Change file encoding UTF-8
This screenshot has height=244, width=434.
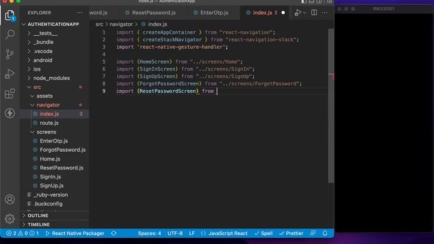tap(175, 233)
